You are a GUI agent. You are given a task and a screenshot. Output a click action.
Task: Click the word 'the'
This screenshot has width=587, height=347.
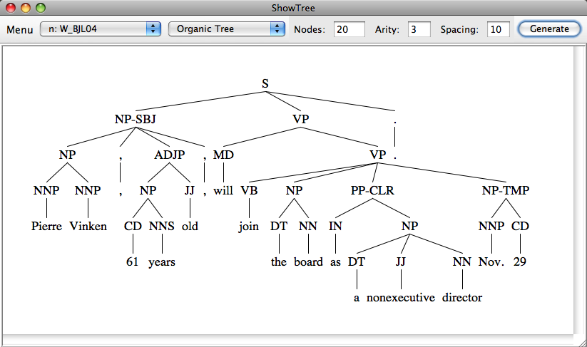(279, 261)
